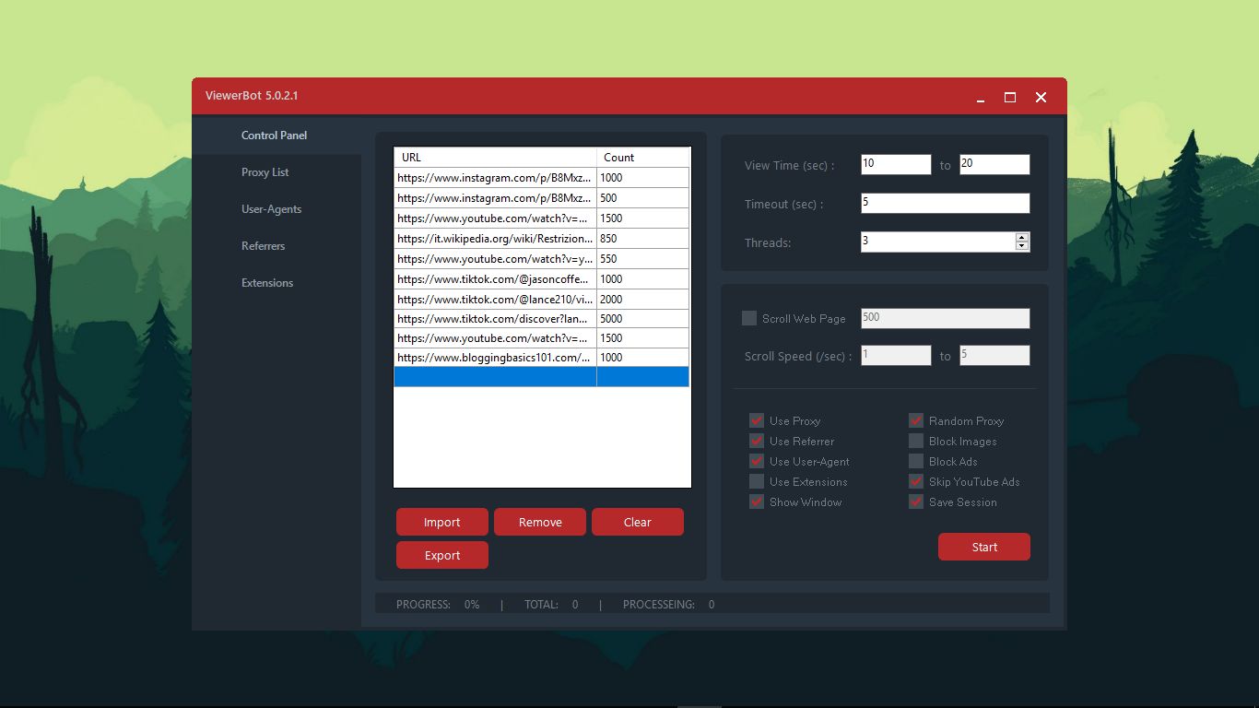Maximize the ViewerBot window

pos(1010,98)
